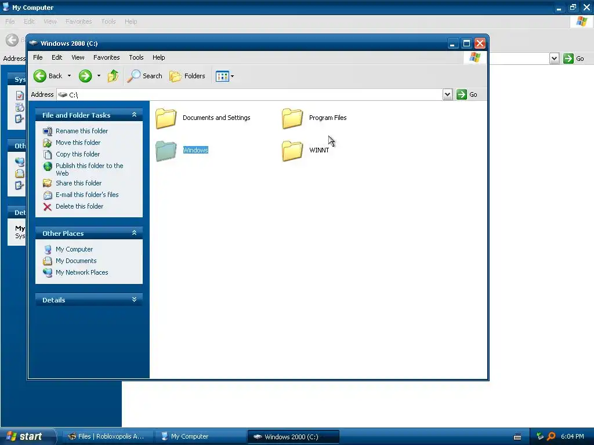Open View menu in Windows 2000 (C:) window
Image resolution: width=594 pixels, height=445 pixels.
[x=78, y=57]
